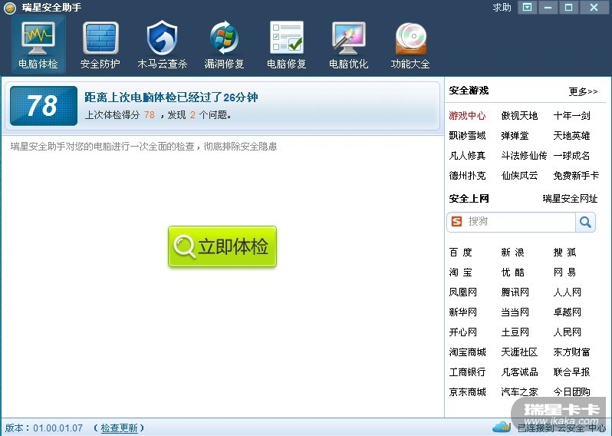Image resolution: width=612 pixels, height=436 pixels.
Task: Open the 游戏中心 link
Action: click(x=467, y=116)
